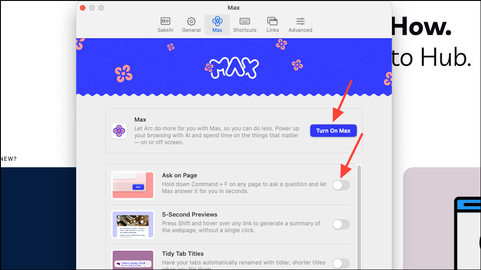Click the Links tab label

click(x=272, y=30)
